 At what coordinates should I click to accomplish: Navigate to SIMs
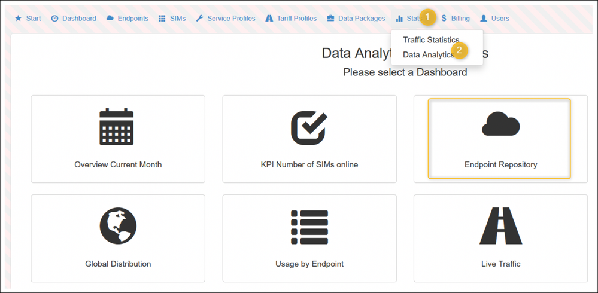point(172,19)
